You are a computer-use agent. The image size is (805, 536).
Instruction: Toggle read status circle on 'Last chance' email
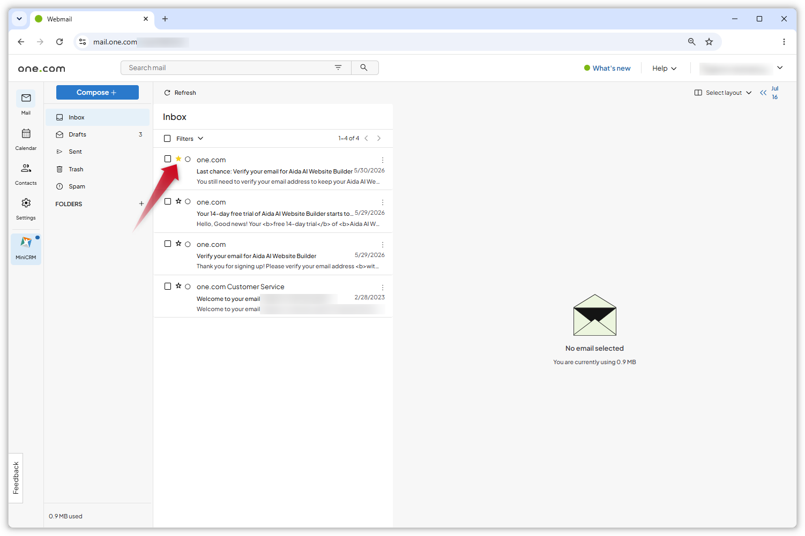click(188, 159)
